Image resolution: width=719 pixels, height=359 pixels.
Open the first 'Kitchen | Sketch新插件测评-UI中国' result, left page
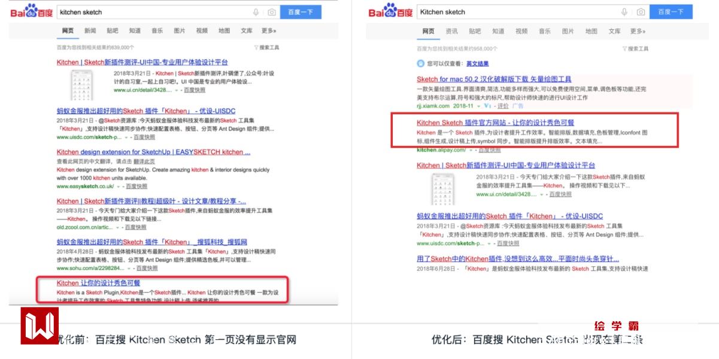pyautogui.click(x=142, y=62)
